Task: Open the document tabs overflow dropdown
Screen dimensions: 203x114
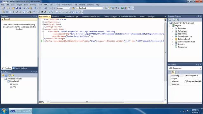Action: coord(165,16)
